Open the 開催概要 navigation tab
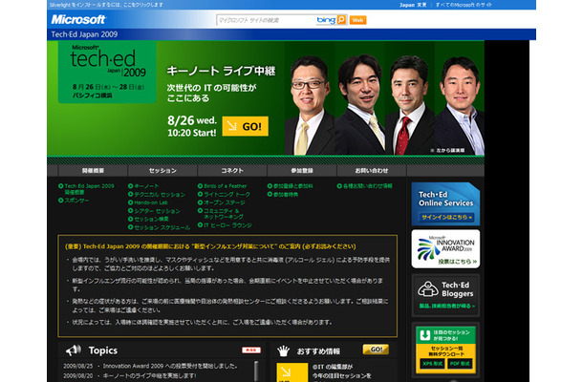 coord(93,171)
